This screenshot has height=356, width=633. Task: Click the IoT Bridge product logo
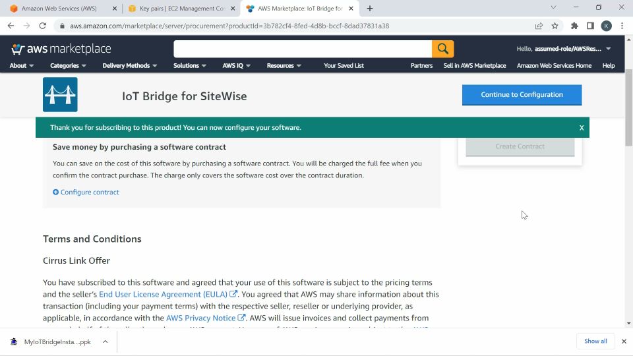60,94
